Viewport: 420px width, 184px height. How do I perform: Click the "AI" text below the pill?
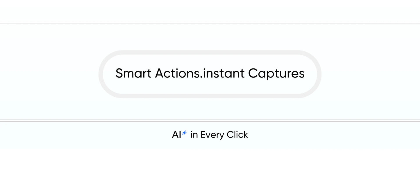click(176, 135)
